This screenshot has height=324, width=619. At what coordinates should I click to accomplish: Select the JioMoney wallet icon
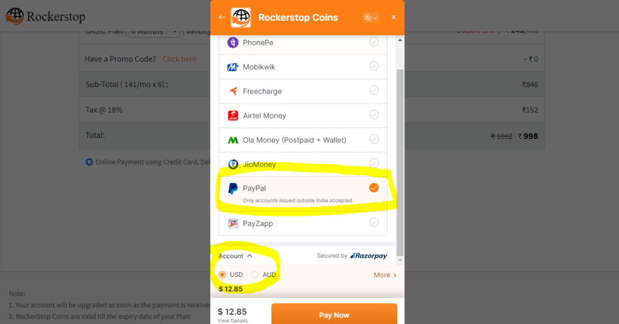[233, 164]
